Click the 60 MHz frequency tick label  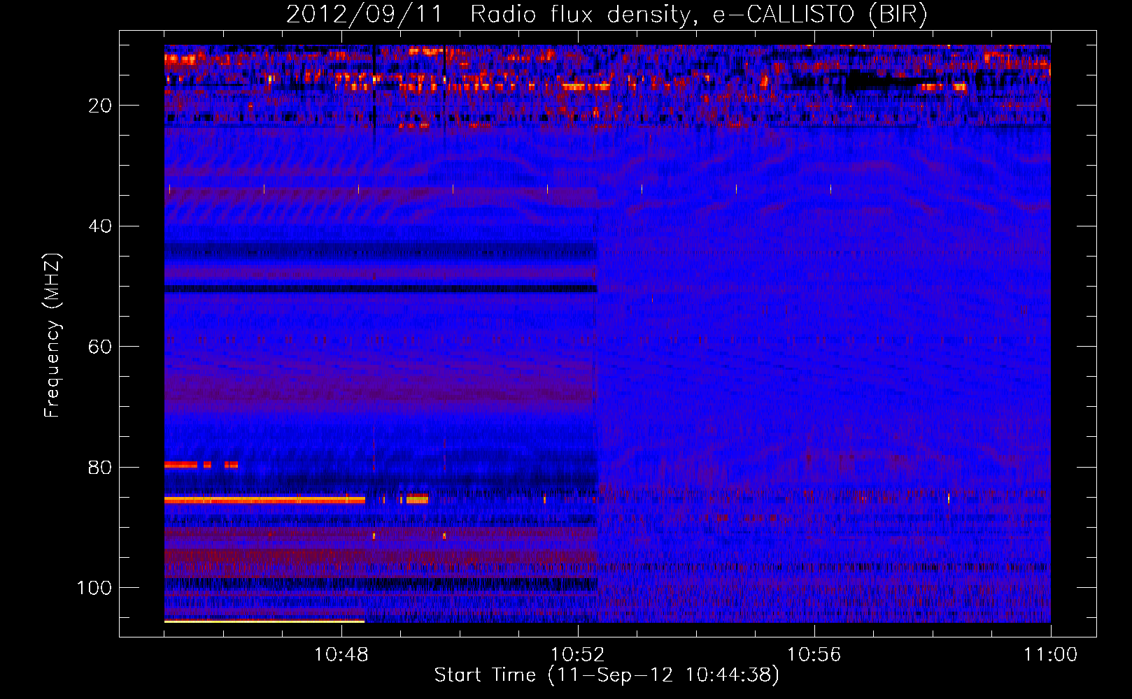pyautogui.click(x=101, y=347)
